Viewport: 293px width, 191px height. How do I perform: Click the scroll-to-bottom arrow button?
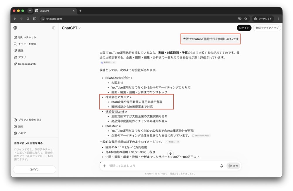coord(171,154)
